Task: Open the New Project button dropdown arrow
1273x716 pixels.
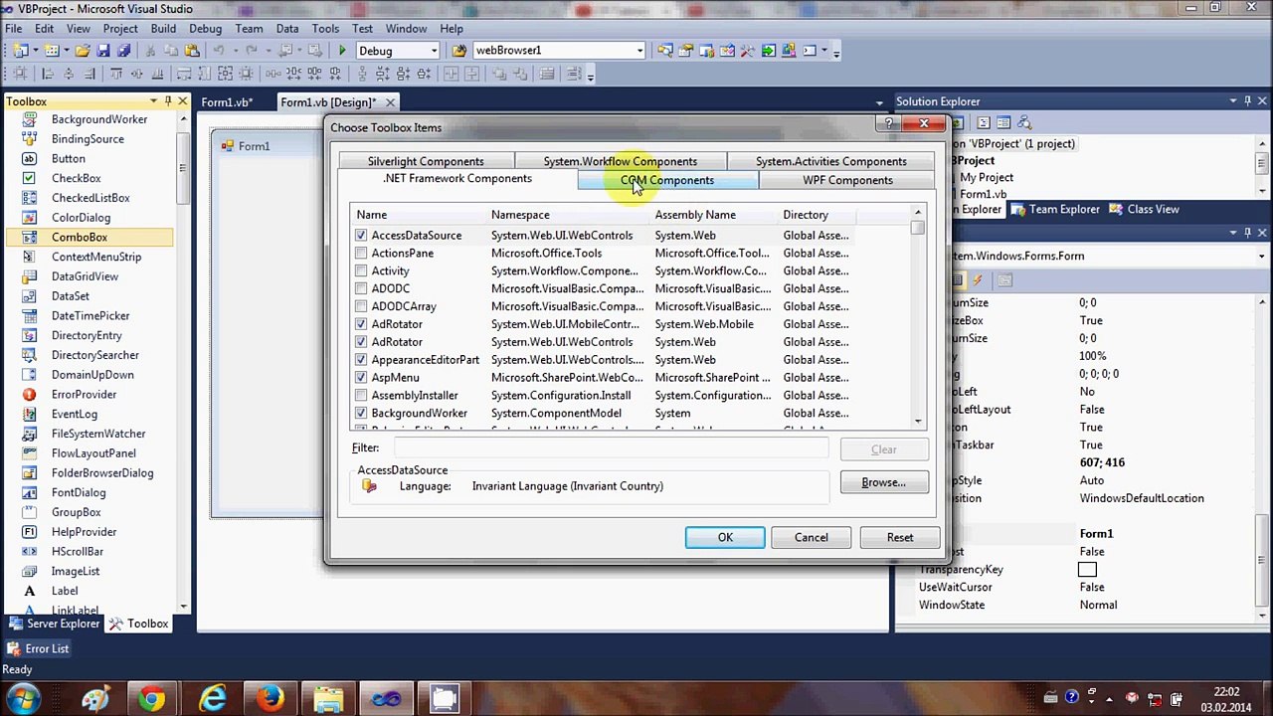Action: (35, 50)
